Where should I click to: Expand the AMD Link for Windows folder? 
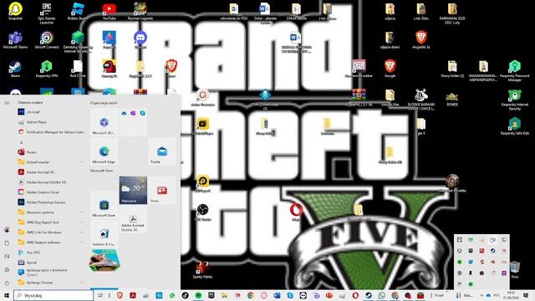pos(50,232)
